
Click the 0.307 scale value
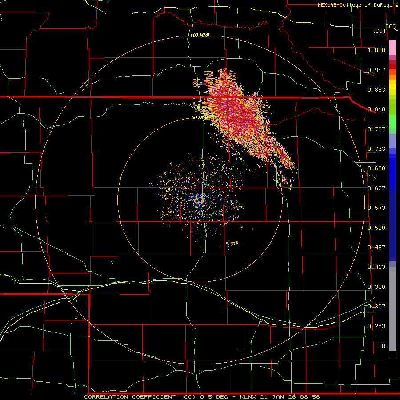pos(376,307)
